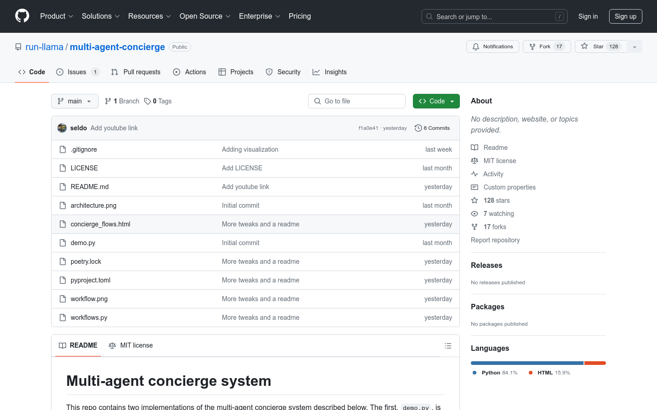Open the 7 watching link
This screenshot has height=410, width=657.
(x=492, y=214)
